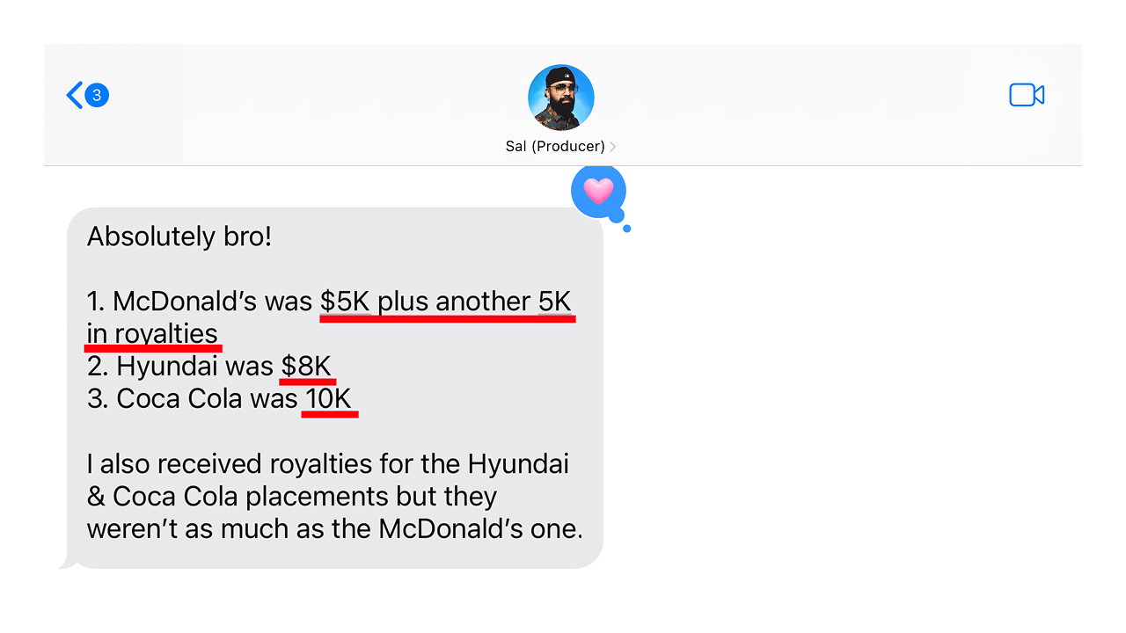
Task: Tap "Coca Cola was" in list item 3
Action: pyautogui.click(x=208, y=399)
